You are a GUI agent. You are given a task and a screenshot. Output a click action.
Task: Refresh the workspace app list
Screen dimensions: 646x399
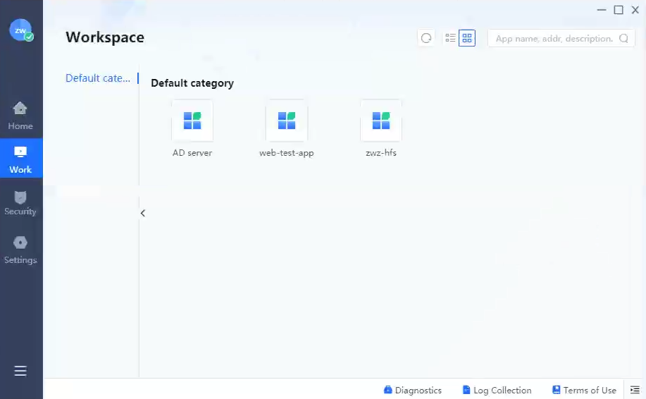coord(426,38)
